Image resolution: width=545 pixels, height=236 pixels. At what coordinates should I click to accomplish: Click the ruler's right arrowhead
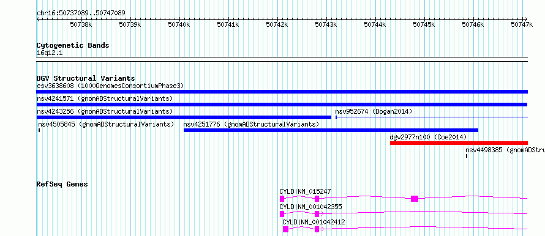click(x=526, y=19)
